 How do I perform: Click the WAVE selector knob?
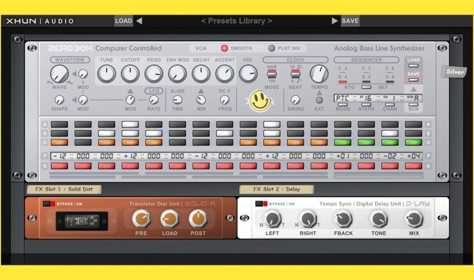coord(59,74)
